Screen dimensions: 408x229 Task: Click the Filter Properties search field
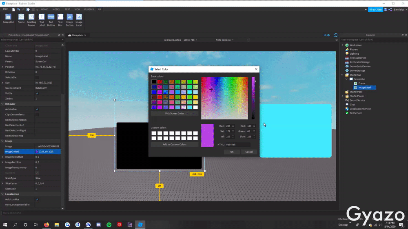[x=31, y=40]
